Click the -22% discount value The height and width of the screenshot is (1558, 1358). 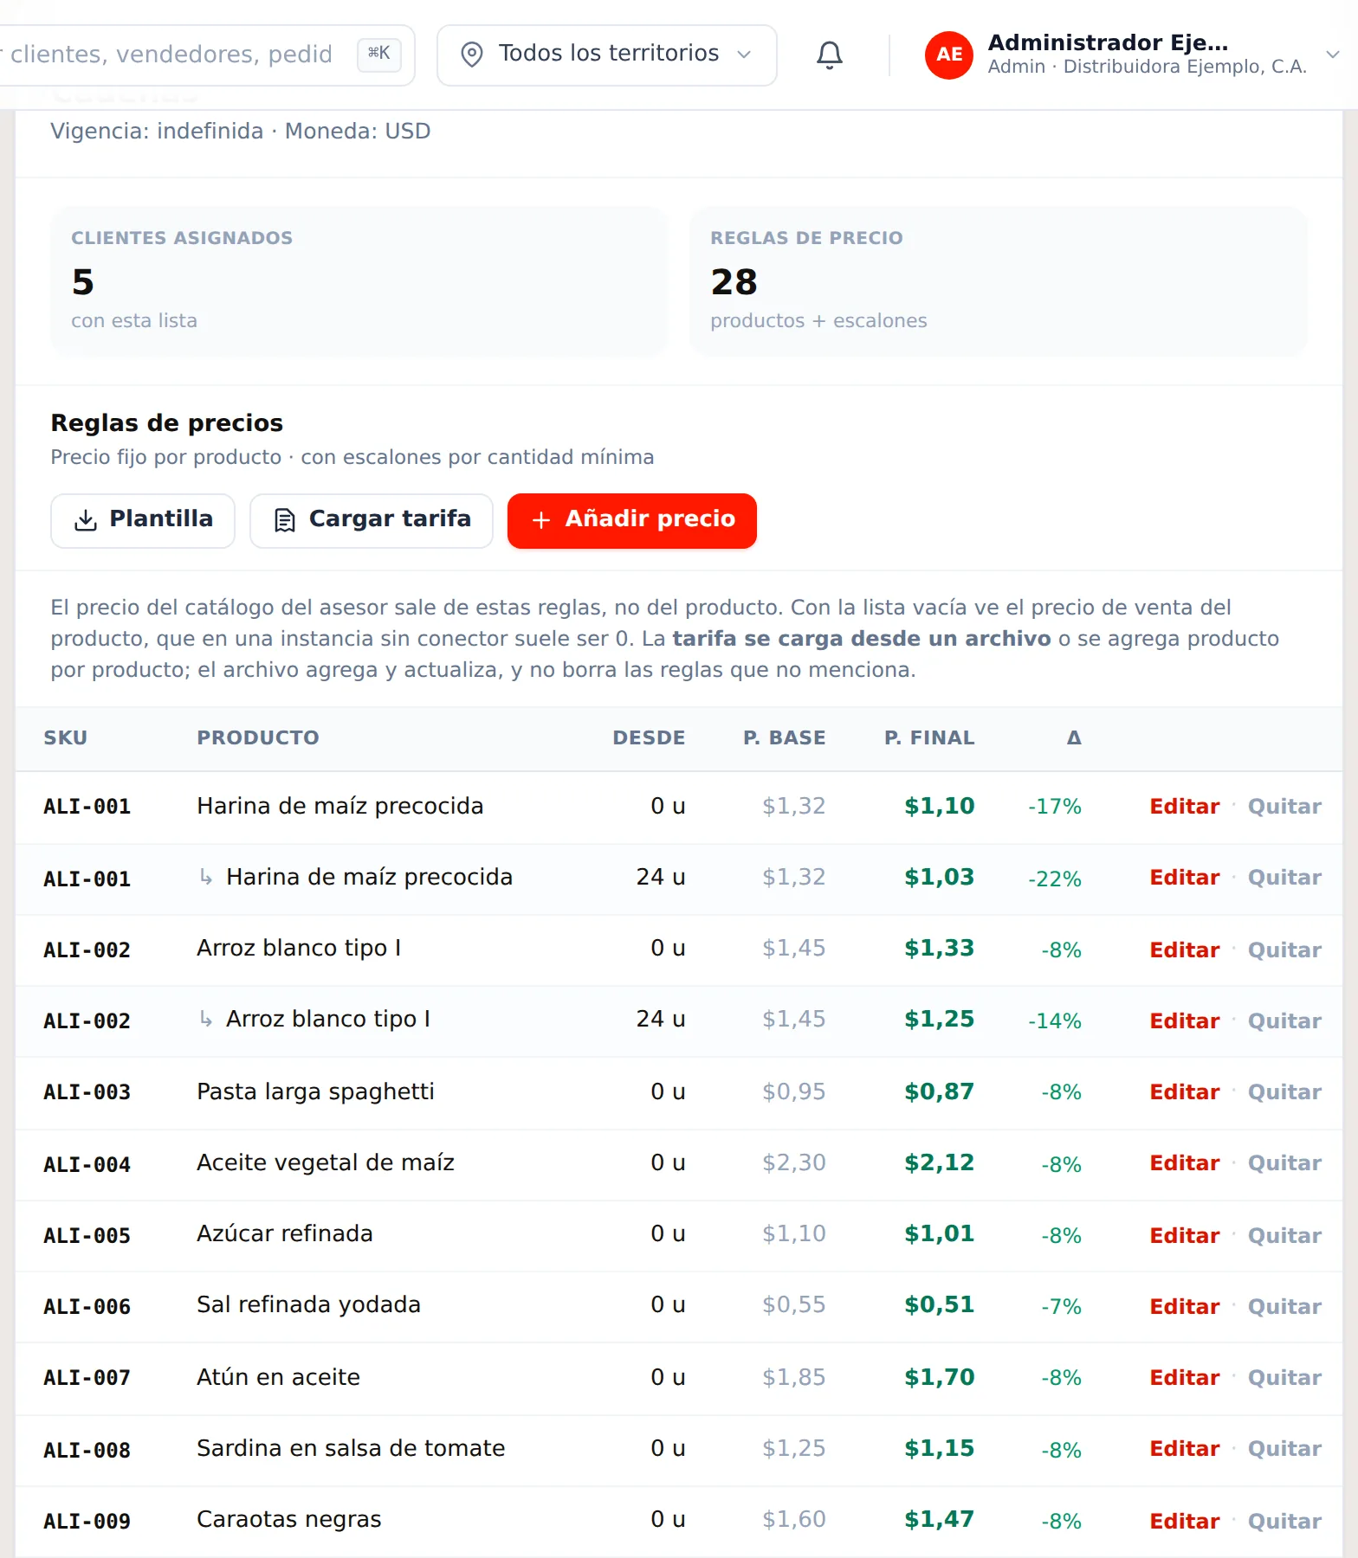click(1055, 879)
